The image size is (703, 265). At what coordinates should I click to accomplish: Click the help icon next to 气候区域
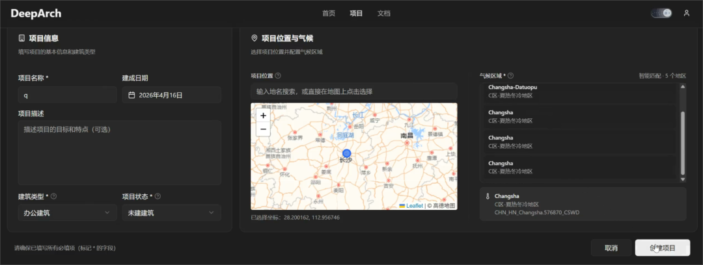511,75
